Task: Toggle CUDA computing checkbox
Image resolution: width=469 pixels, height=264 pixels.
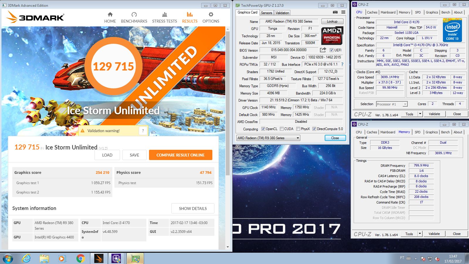Action: [x=282, y=129]
